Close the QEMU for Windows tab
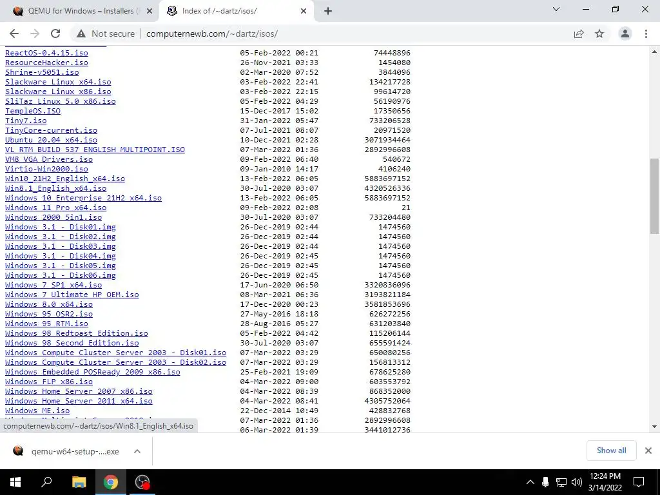This screenshot has width=660, height=495. [150, 11]
